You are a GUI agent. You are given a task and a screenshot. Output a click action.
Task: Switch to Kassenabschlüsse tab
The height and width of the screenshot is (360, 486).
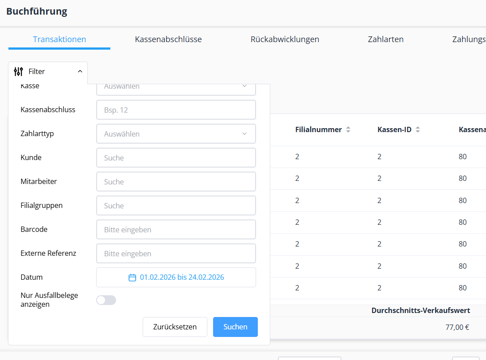[168, 39]
